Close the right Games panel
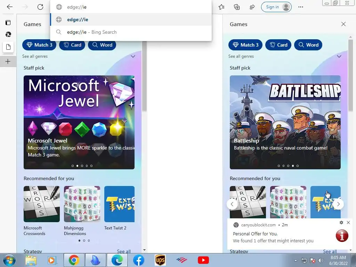 coord(343,24)
